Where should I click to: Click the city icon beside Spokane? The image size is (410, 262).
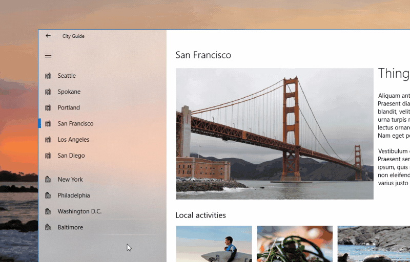(x=48, y=92)
